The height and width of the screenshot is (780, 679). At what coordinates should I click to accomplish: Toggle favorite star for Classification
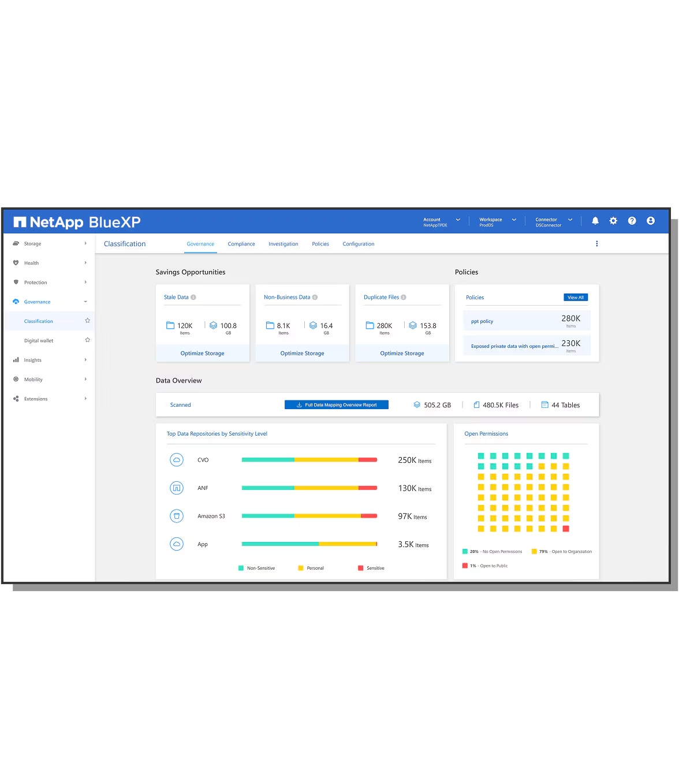pos(88,321)
